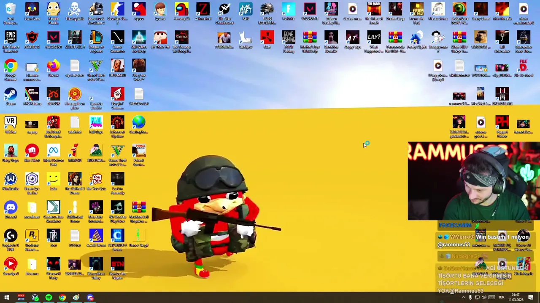Open the Logitech G HUB shortcut
540x303 pixels.
11,239
